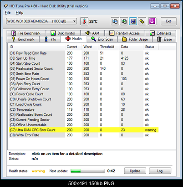Select the Power Cycle Count row
This screenshot has height=187, width=183.
point(84,94)
